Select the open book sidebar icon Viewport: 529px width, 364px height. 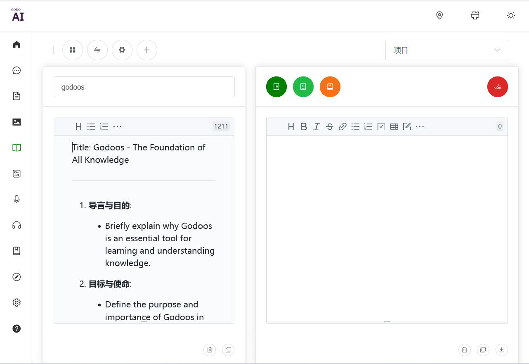click(x=17, y=148)
